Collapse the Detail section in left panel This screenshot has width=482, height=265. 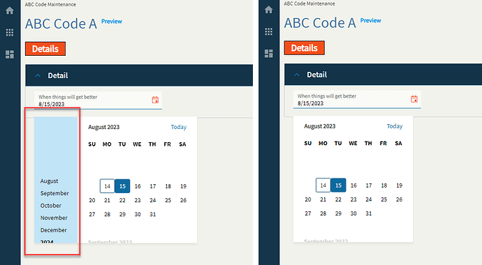pos(38,75)
